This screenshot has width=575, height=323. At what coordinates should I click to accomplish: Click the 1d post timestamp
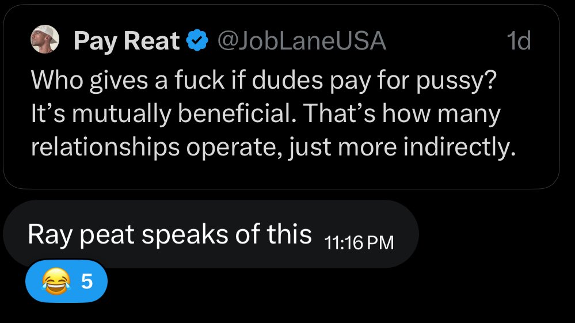pos(519,40)
